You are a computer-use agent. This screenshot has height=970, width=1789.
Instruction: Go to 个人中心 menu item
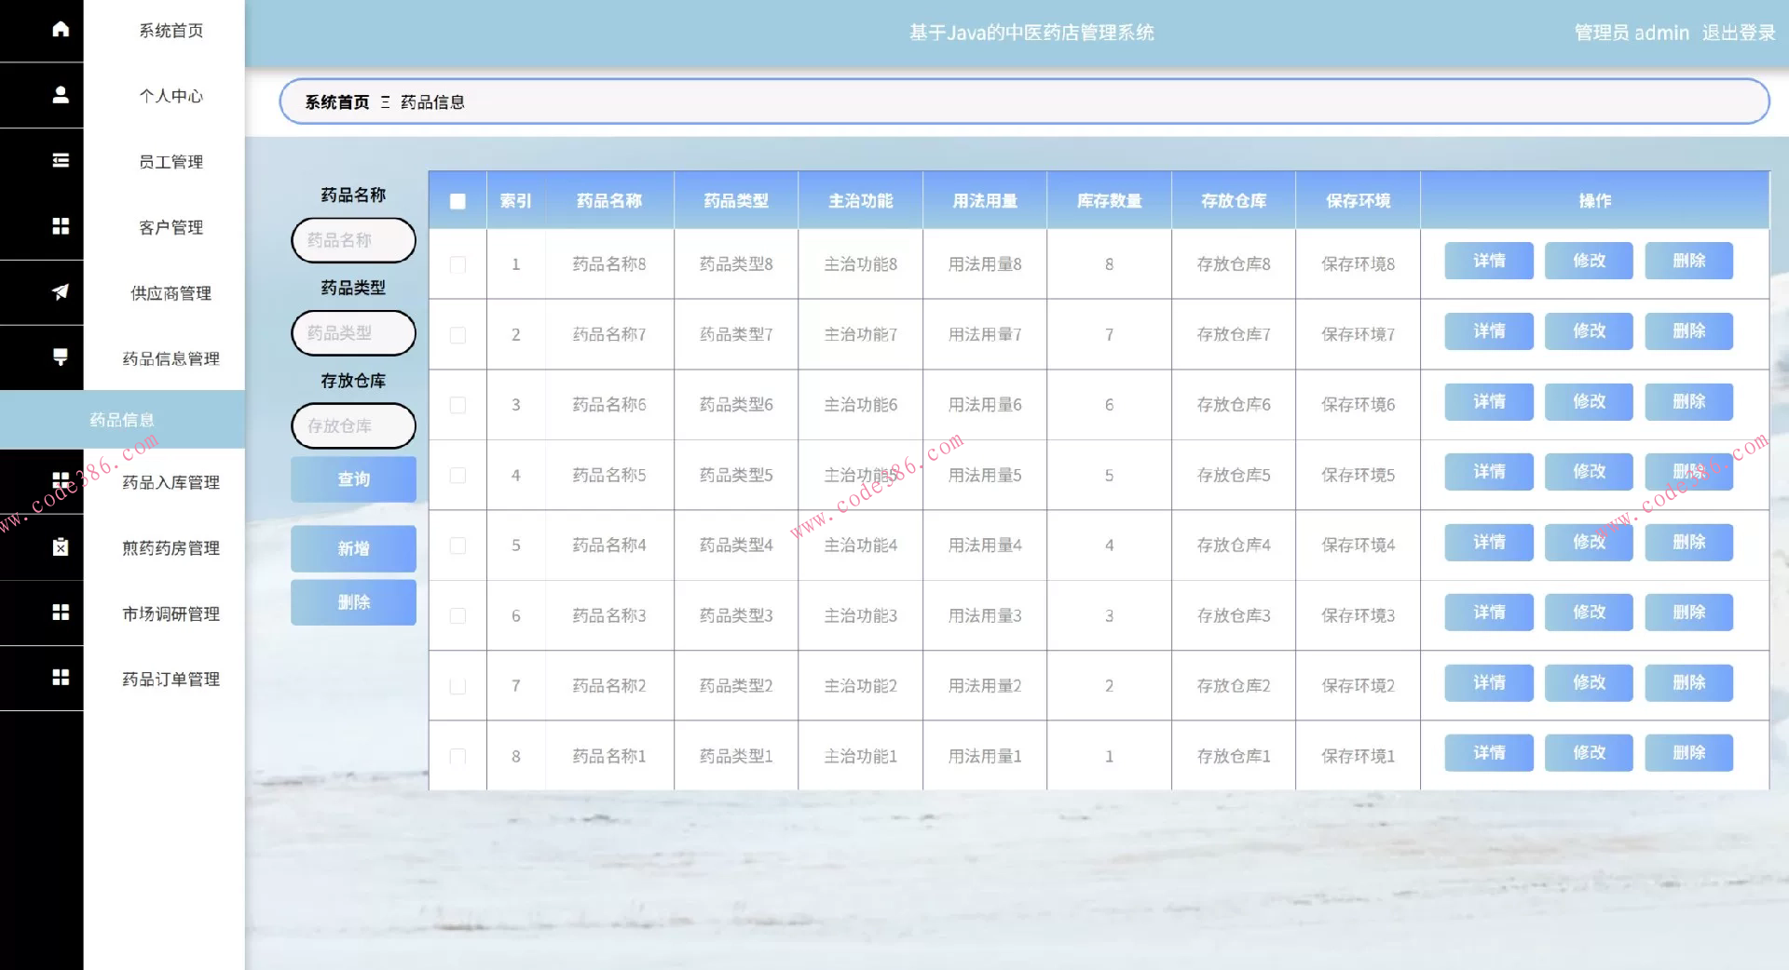(x=171, y=96)
